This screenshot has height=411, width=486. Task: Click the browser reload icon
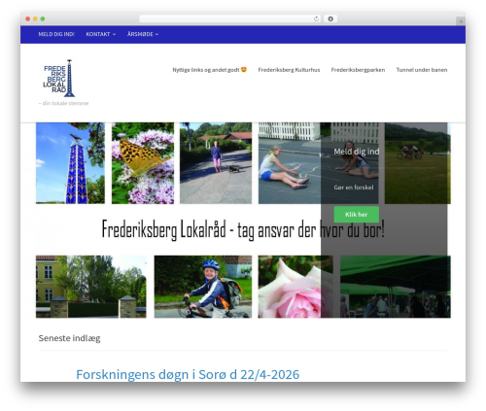click(316, 19)
